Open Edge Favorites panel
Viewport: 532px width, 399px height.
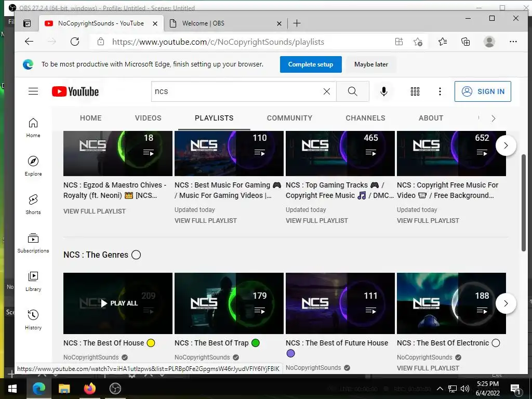pyautogui.click(x=443, y=42)
